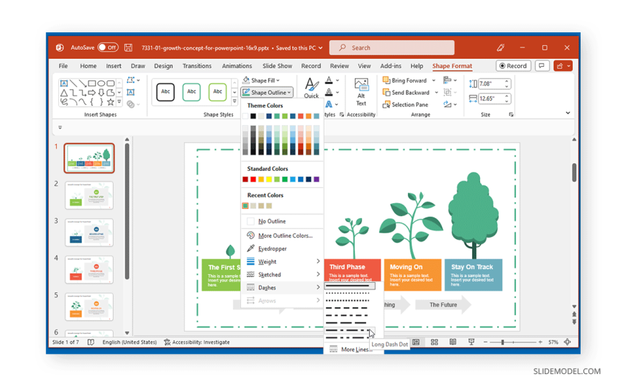Click the Quick Styles icon

pos(311,89)
